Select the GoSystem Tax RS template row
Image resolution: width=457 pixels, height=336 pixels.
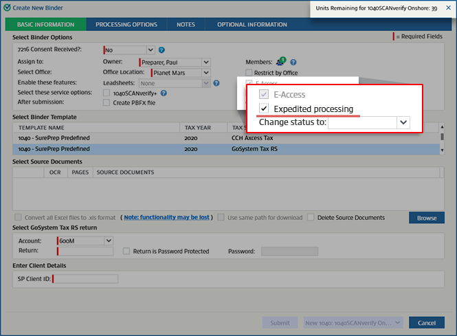pos(226,149)
